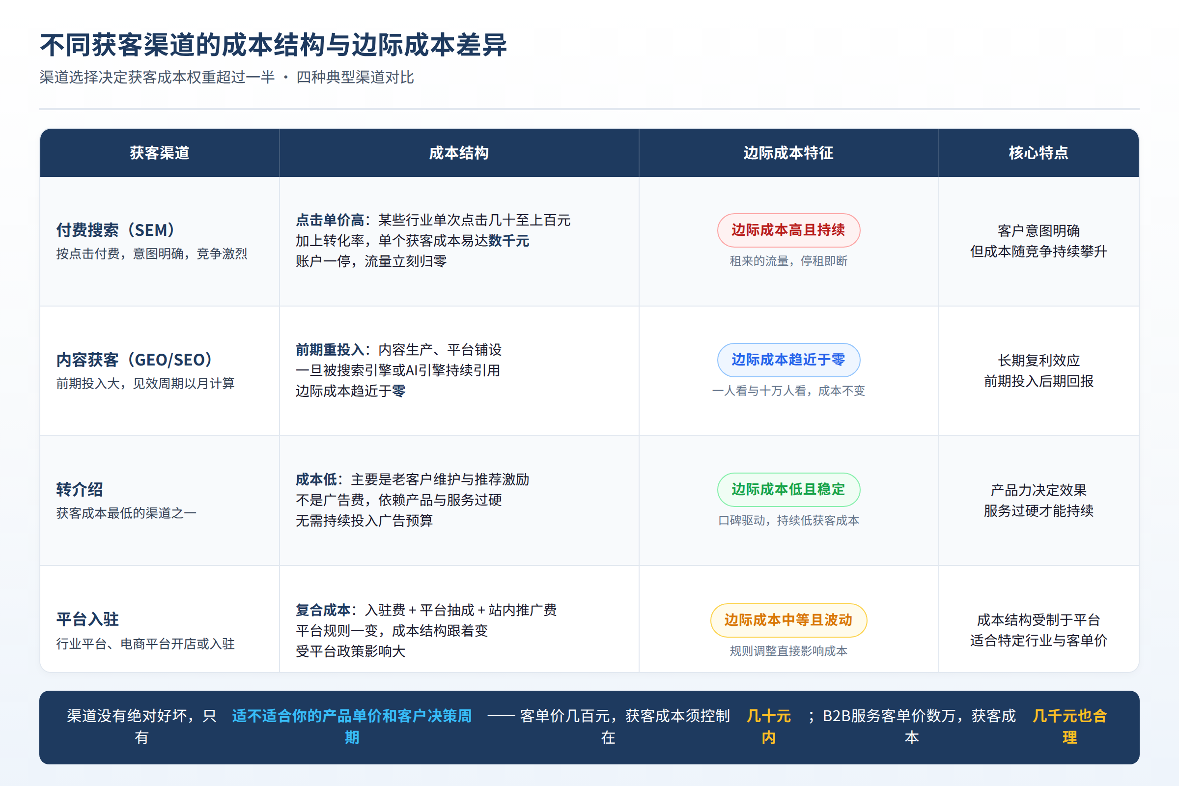Viewport: 1179px width, 786px height.
Task: Click text 前期投入后期回报
Action: (1038, 381)
